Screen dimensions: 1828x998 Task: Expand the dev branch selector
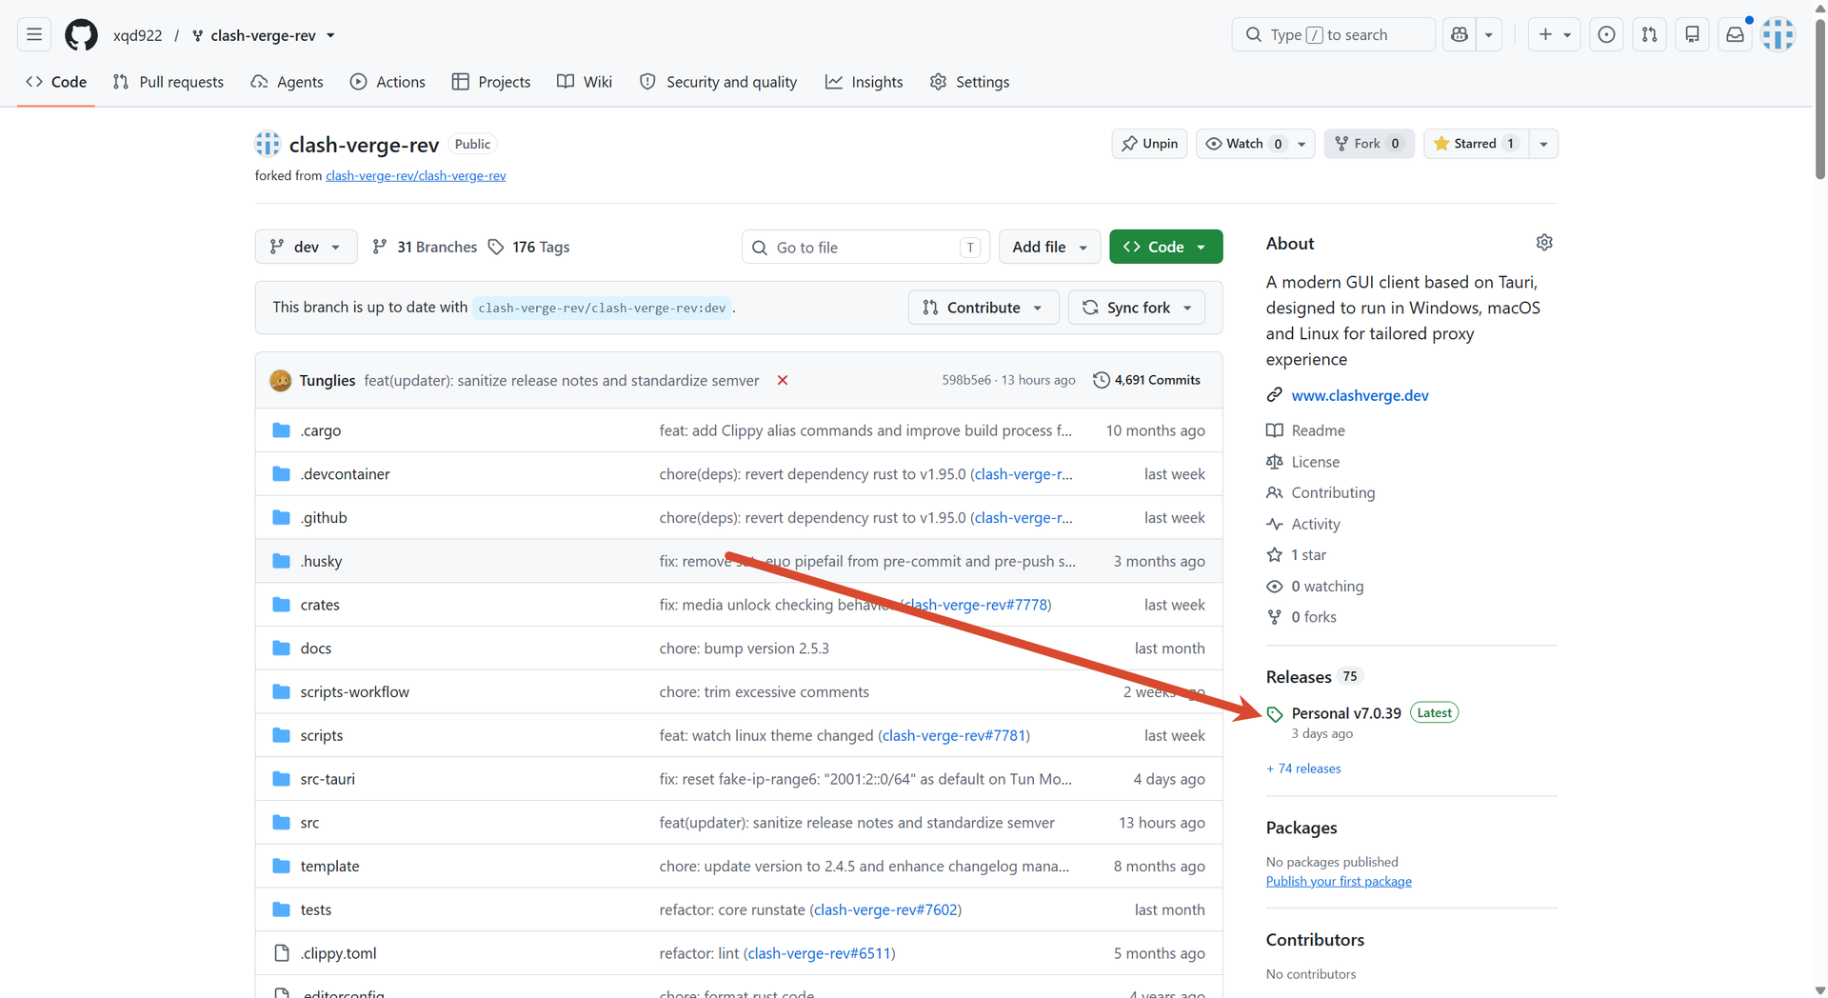(x=306, y=247)
